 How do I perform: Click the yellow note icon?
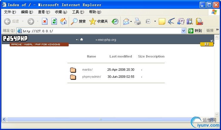[x=162, y=22]
